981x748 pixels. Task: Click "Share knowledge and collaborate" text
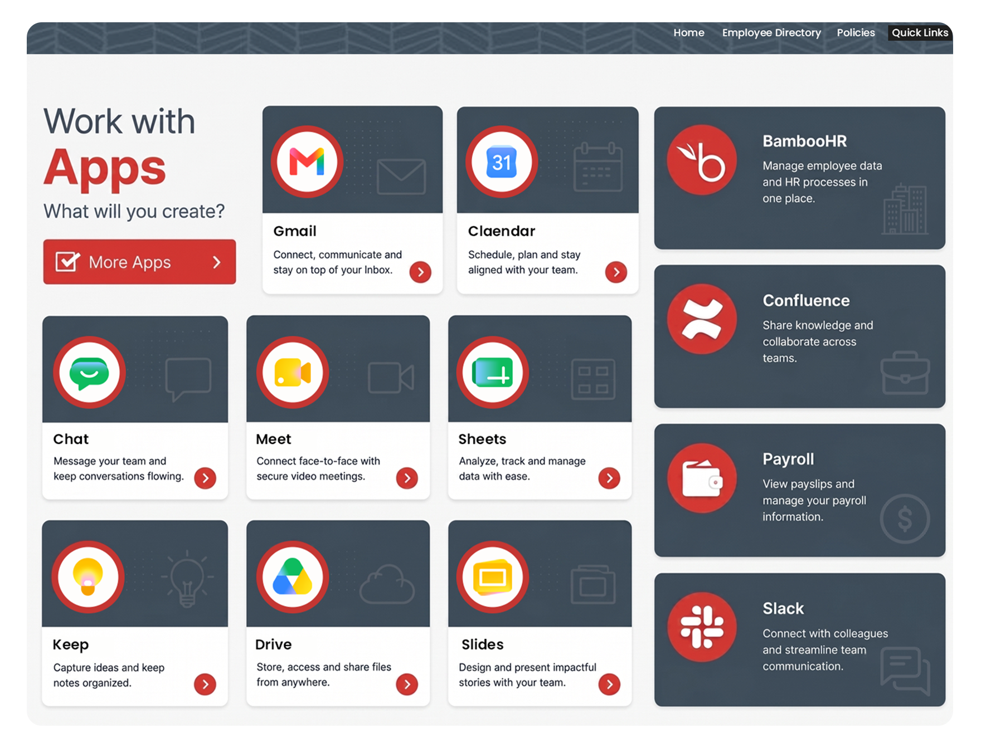coord(818,341)
